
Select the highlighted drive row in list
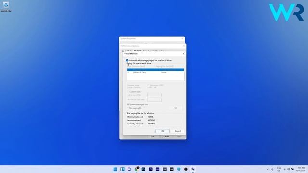[x=155, y=70]
